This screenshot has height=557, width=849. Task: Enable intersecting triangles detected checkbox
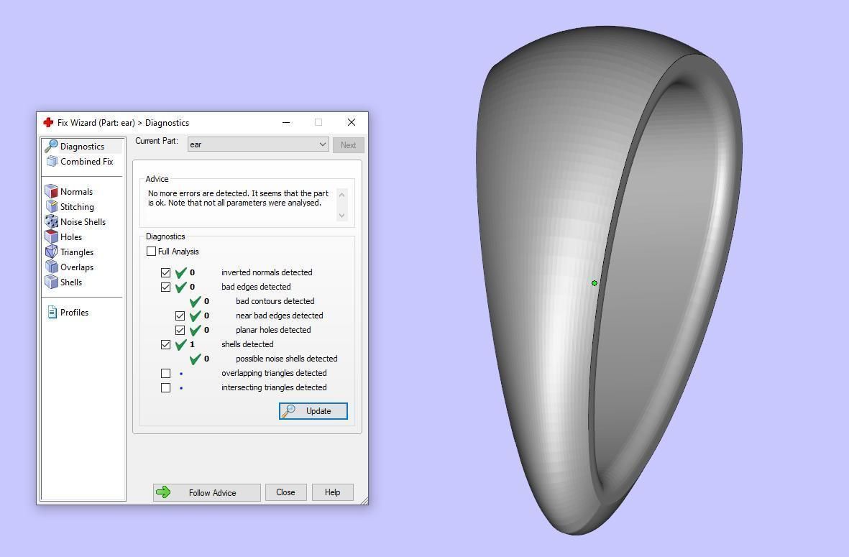[x=165, y=387]
